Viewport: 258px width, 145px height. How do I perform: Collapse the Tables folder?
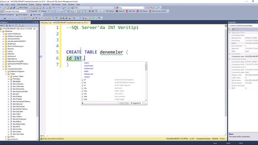6,74
